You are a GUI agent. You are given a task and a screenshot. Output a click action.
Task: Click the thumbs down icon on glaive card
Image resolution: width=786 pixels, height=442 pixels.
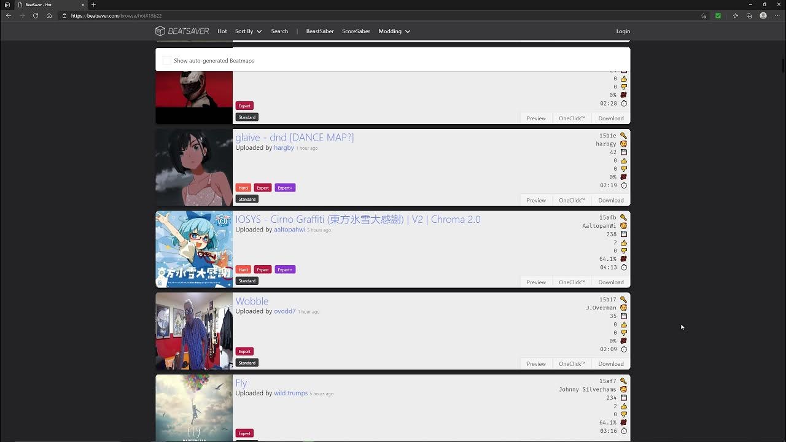[x=623, y=169]
